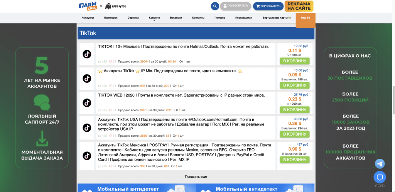Thumbs up the 10+ Месяцев listing
395x192 pixels.
100,61
